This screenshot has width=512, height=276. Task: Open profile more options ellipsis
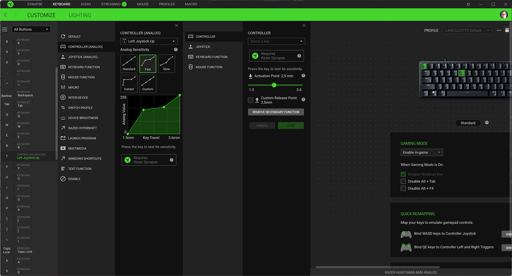tap(499, 30)
